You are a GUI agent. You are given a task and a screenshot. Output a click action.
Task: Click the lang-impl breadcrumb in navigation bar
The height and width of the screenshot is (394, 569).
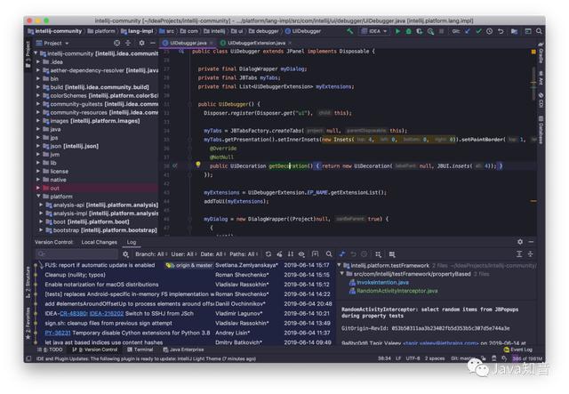point(137,31)
